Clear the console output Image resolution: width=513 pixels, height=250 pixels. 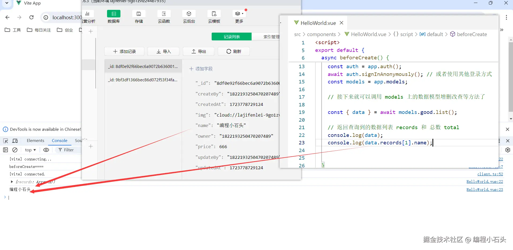point(15,150)
